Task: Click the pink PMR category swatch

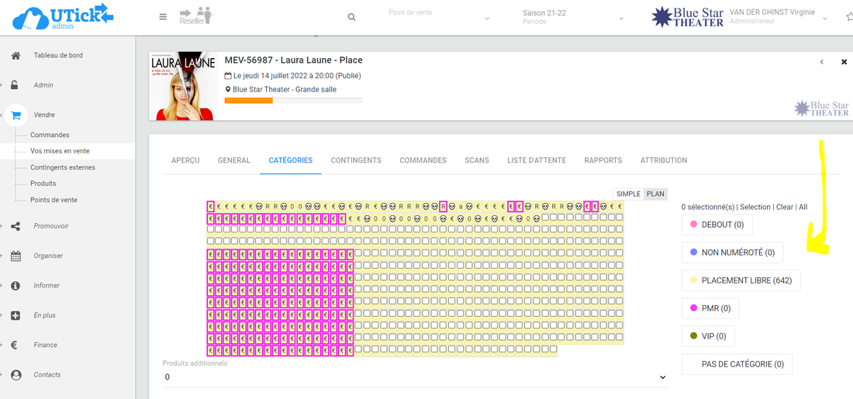Action: 693,308
